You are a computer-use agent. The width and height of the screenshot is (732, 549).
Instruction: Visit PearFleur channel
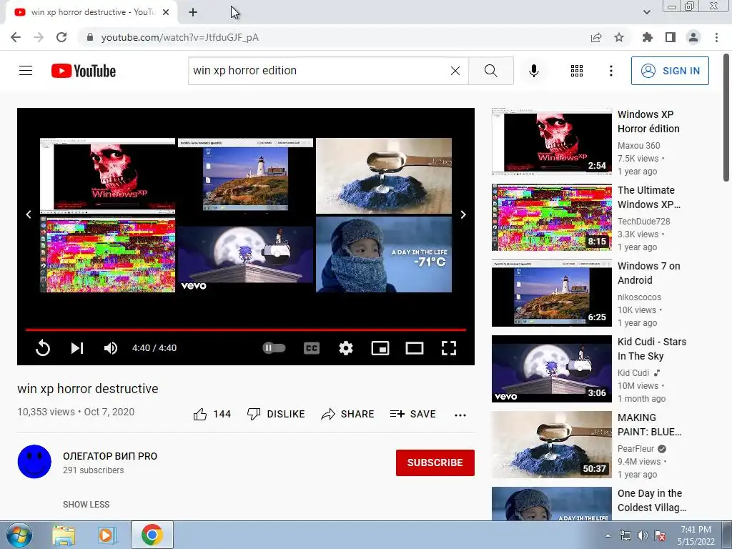[x=635, y=449]
